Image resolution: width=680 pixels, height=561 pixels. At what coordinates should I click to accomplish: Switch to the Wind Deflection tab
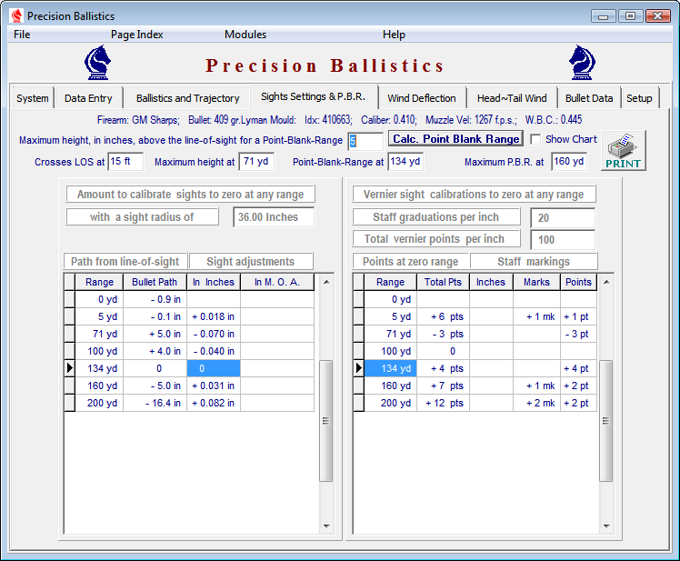422,98
